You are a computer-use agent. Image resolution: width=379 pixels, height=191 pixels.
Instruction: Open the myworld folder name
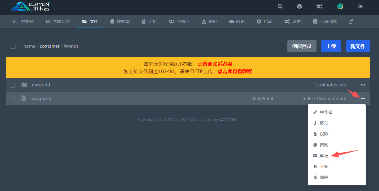click(41, 85)
